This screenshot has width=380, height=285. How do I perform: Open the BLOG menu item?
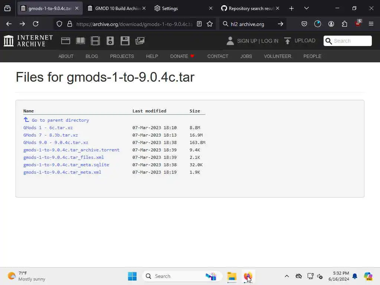(x=92, y=56)
